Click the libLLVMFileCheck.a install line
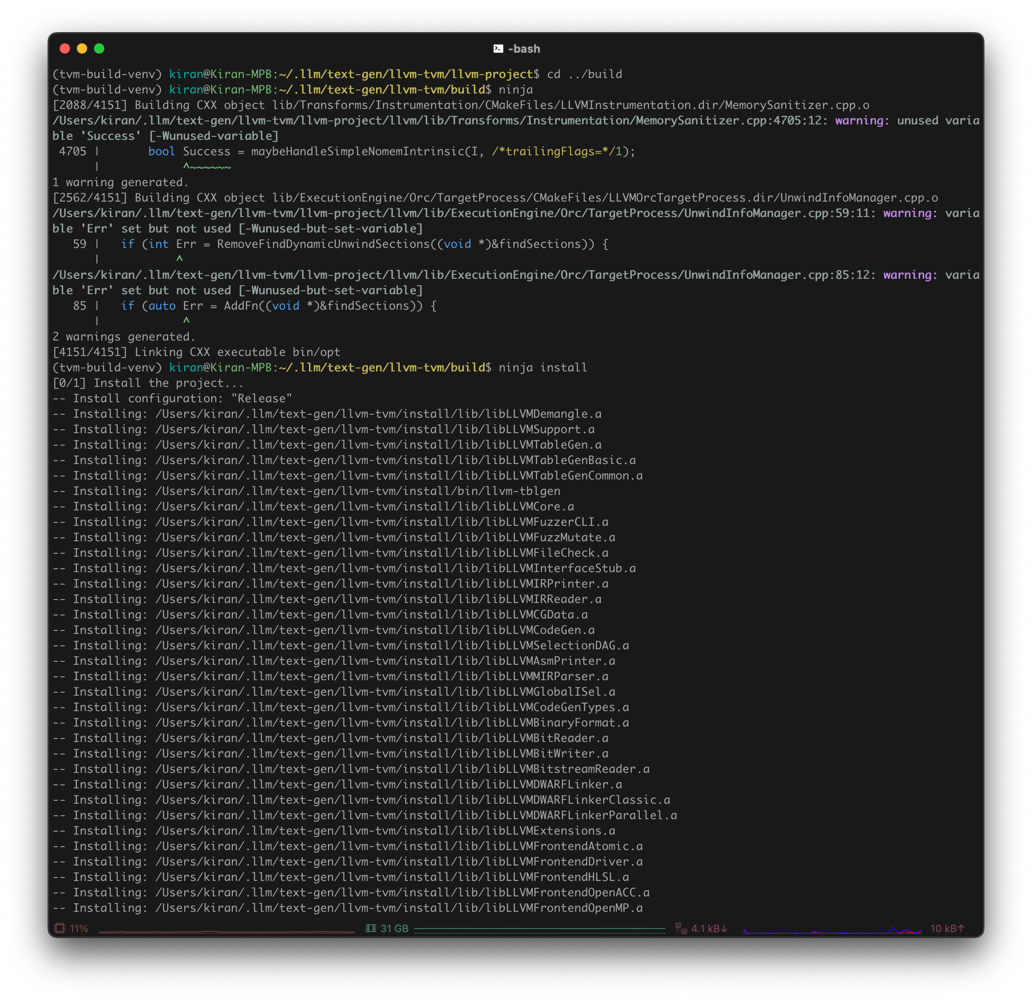 click(x=330, y=553)
